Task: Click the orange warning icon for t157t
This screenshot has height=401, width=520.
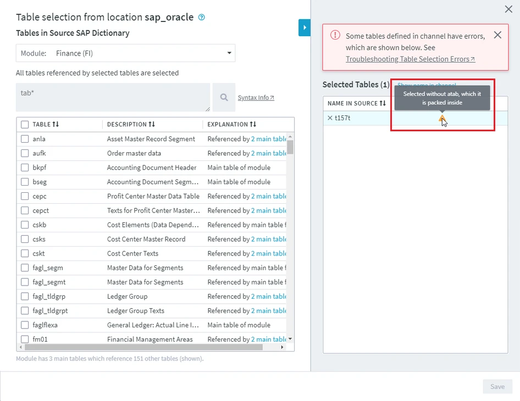Action: pyautogui.click(x=442, y=118)
